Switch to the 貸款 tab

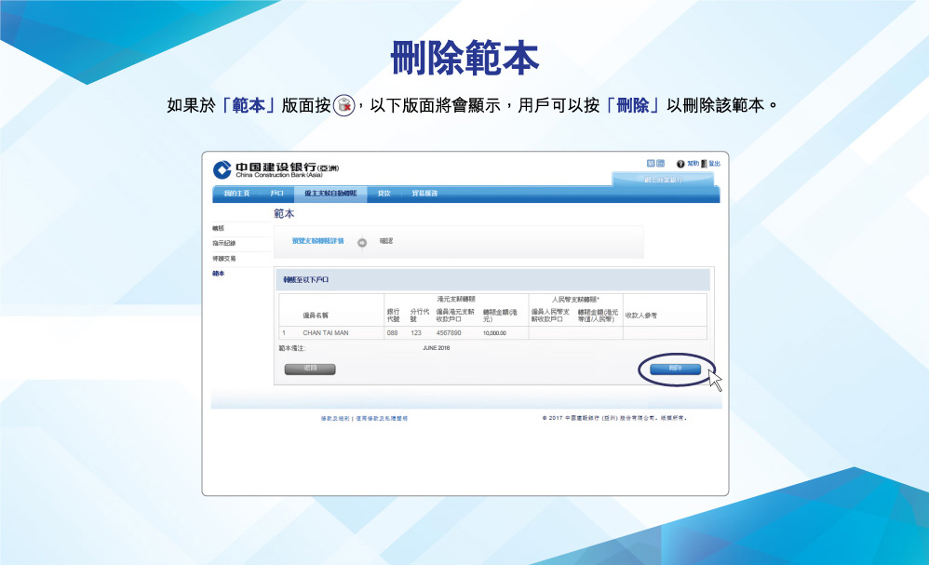point(384,194)
